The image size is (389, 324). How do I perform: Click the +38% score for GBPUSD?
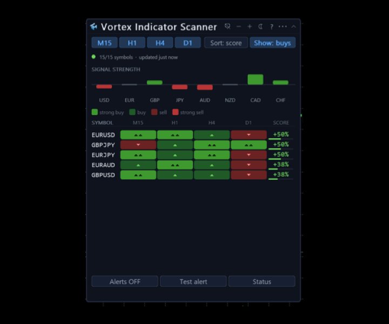click(x=281, y=174)
